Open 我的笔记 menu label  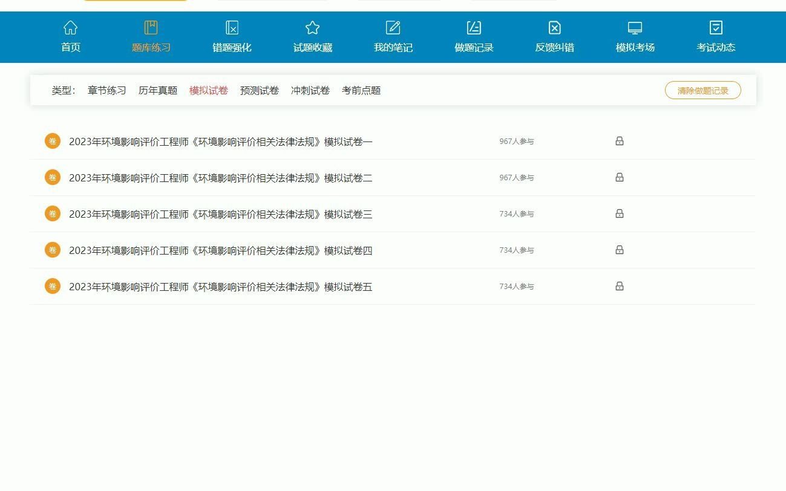coord(393,47)
